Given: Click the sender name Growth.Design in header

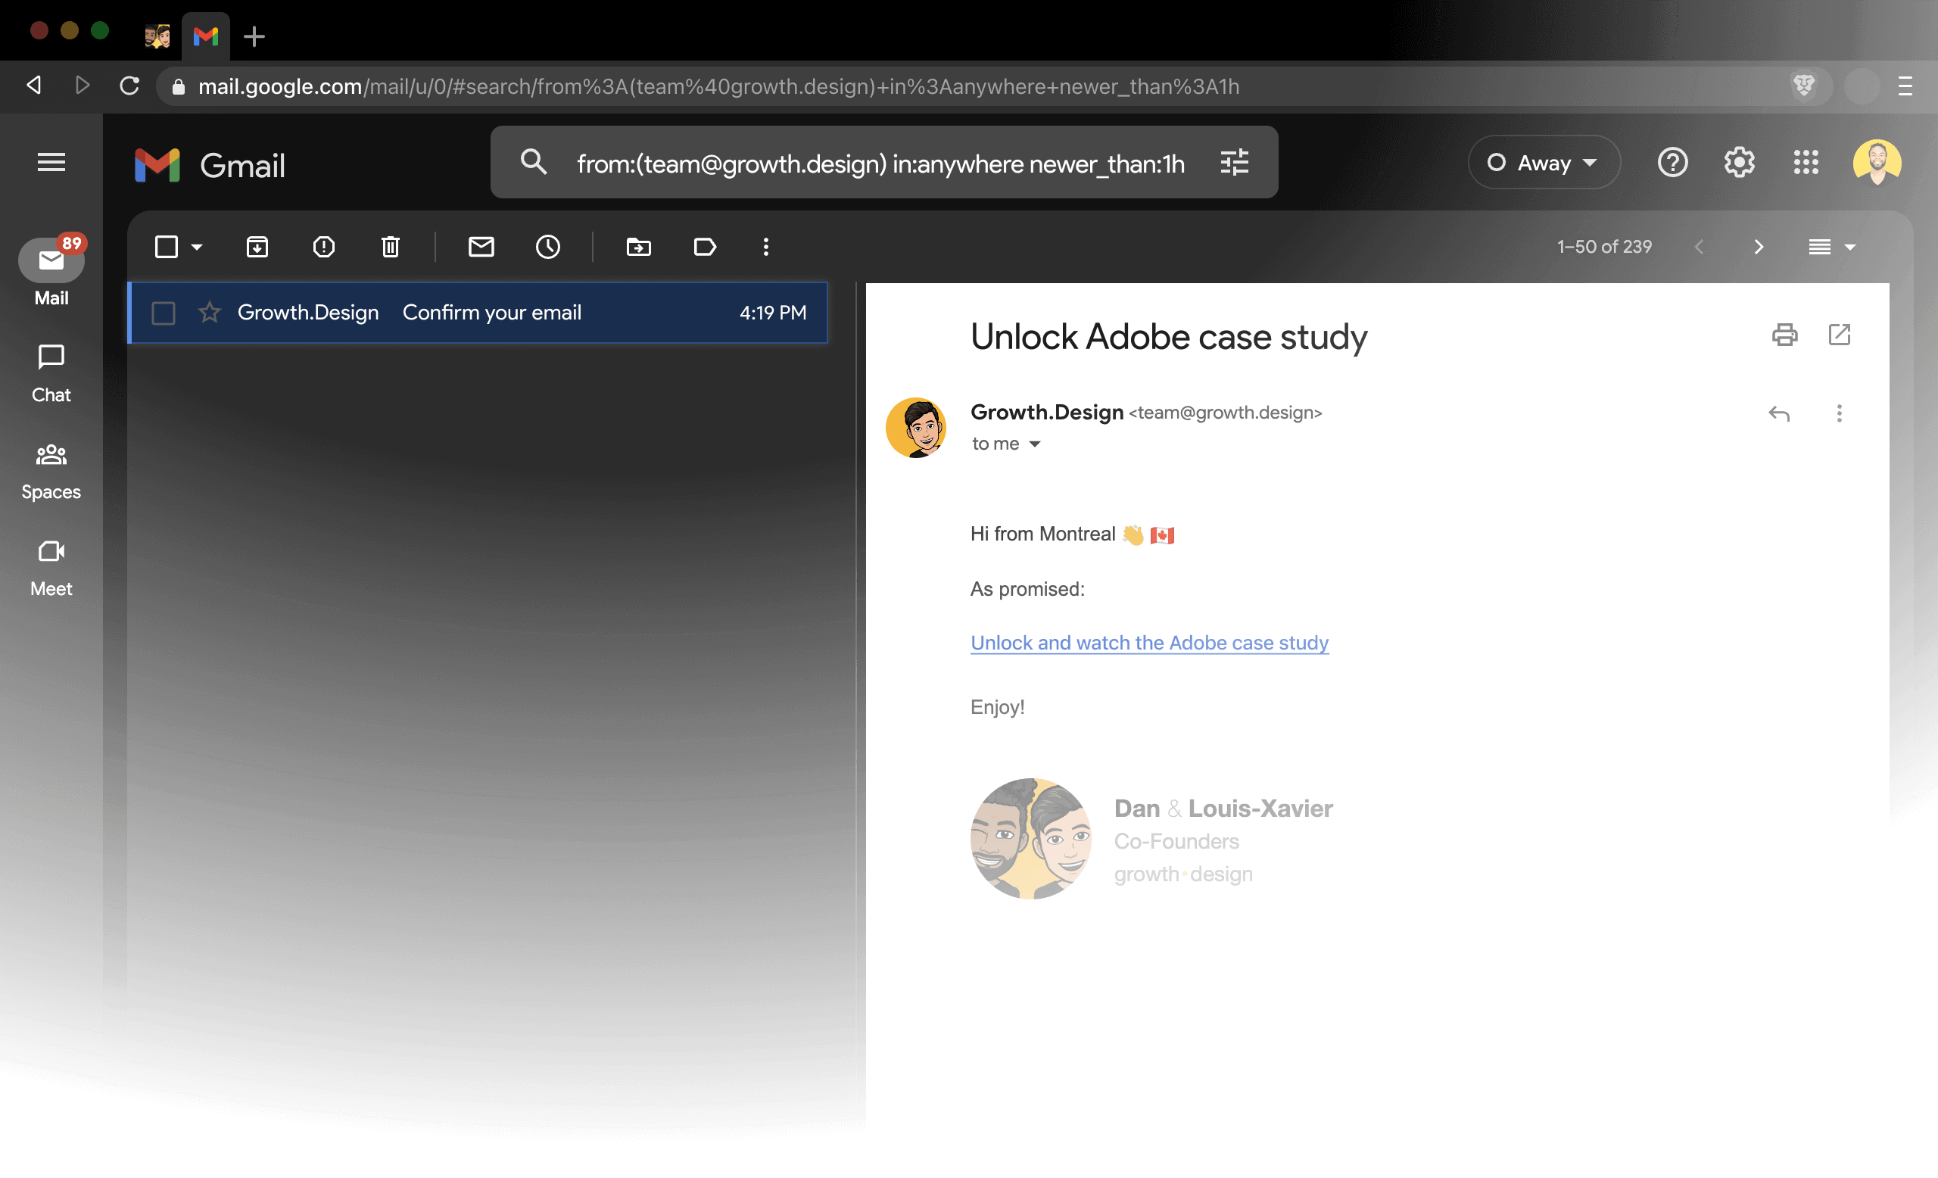Looking at the screenshot, I should (x=1046, y=412).
